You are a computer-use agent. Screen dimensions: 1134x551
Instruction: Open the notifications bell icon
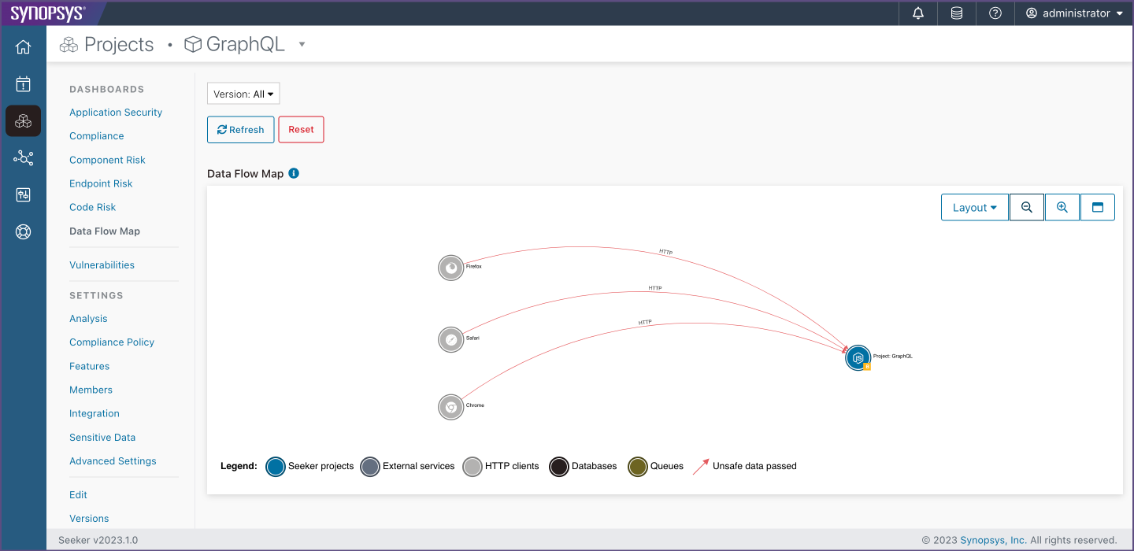click(918, 13)
